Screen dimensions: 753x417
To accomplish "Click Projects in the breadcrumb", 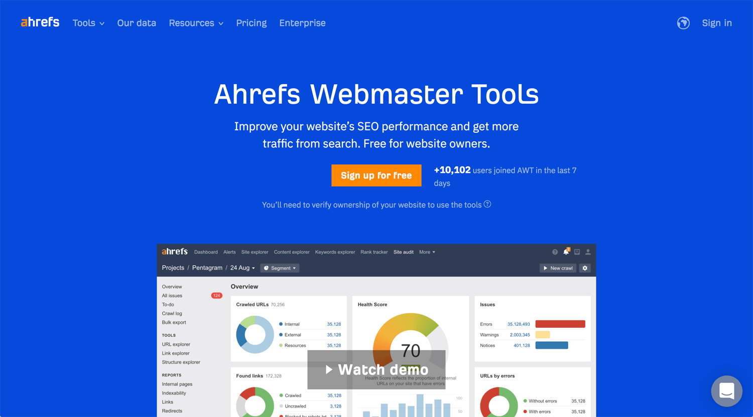I will 173,268.
